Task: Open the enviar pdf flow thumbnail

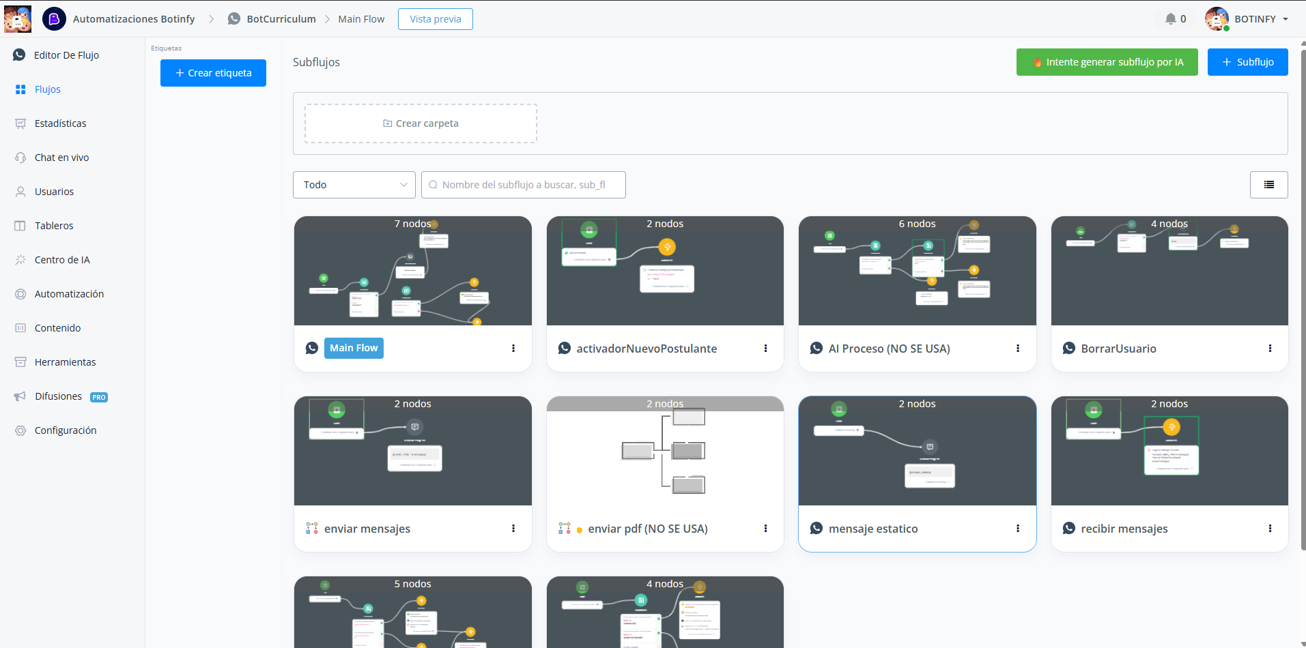Action: point(665,451)
